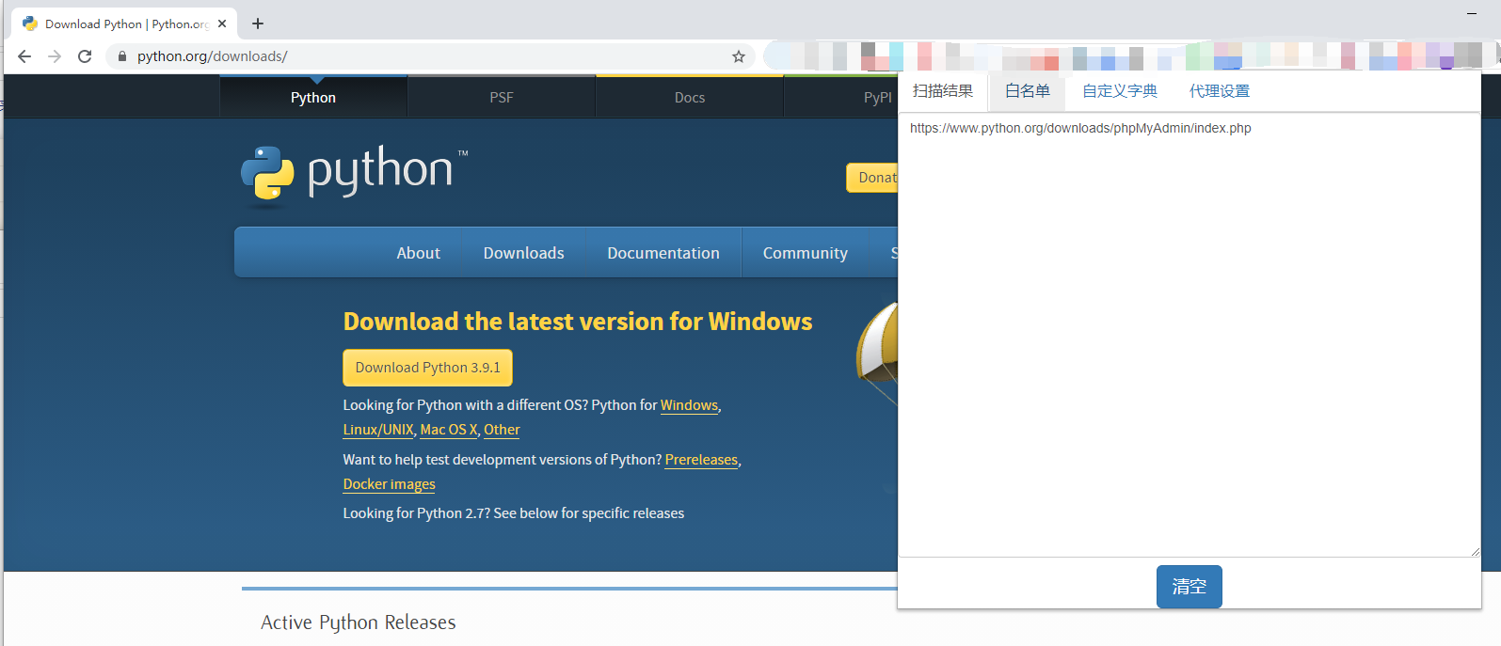Switch to the 自定义字典 tab
Viewport: 1501px width, 646px height.
1120,91
